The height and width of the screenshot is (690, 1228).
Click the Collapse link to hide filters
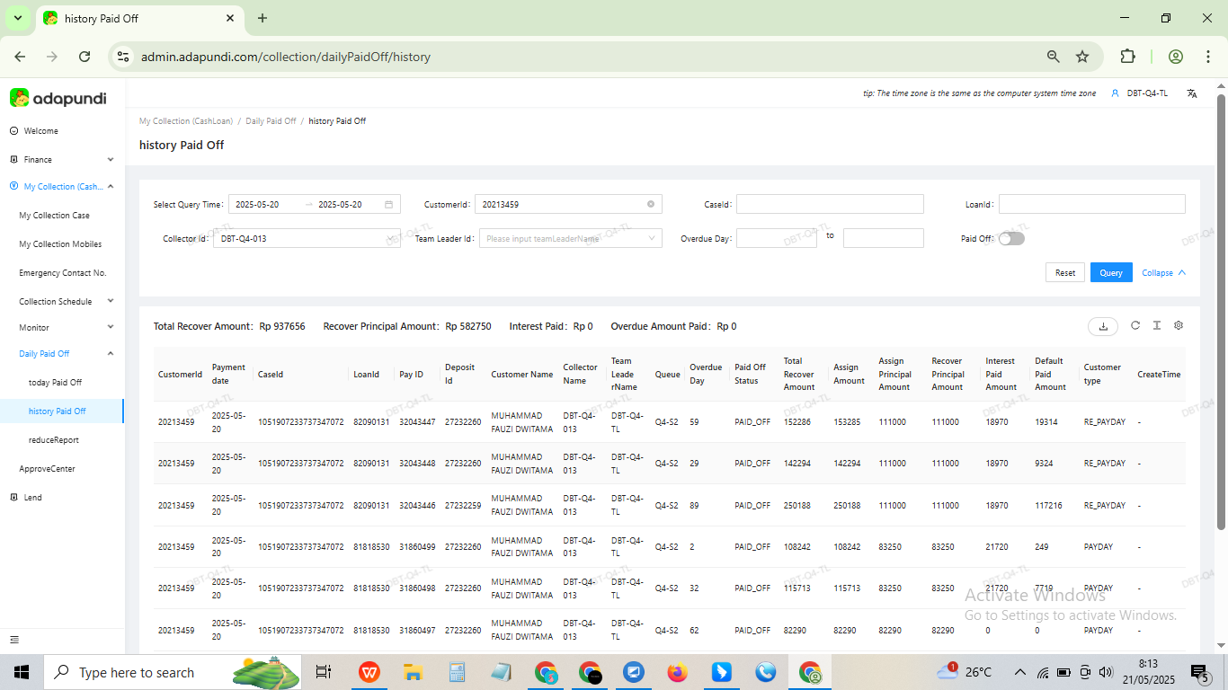1164,272
